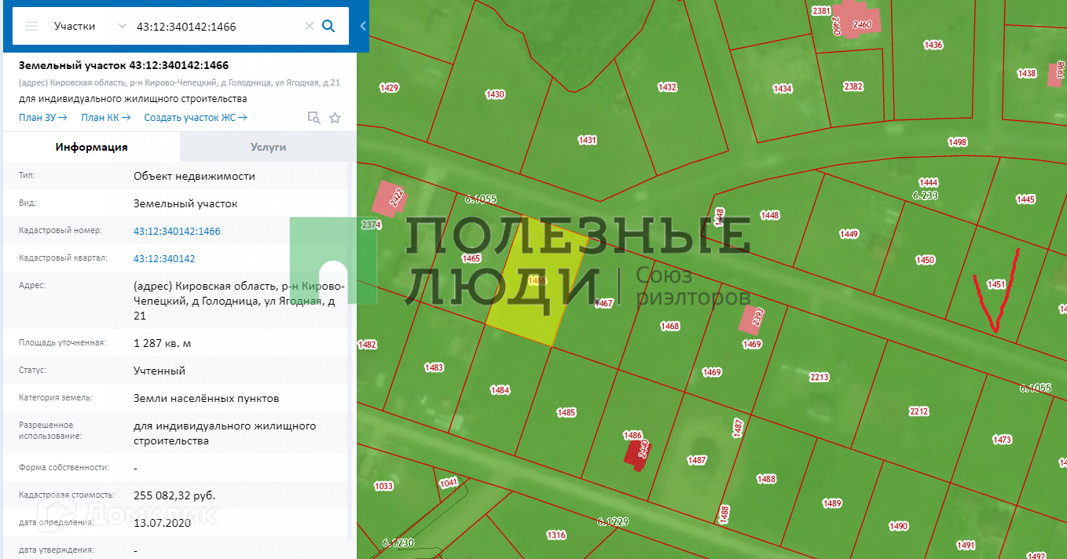This screenshot has width=1067, height=559.
Task: Select parcel 1445 on map
Action: (1025, 199)
